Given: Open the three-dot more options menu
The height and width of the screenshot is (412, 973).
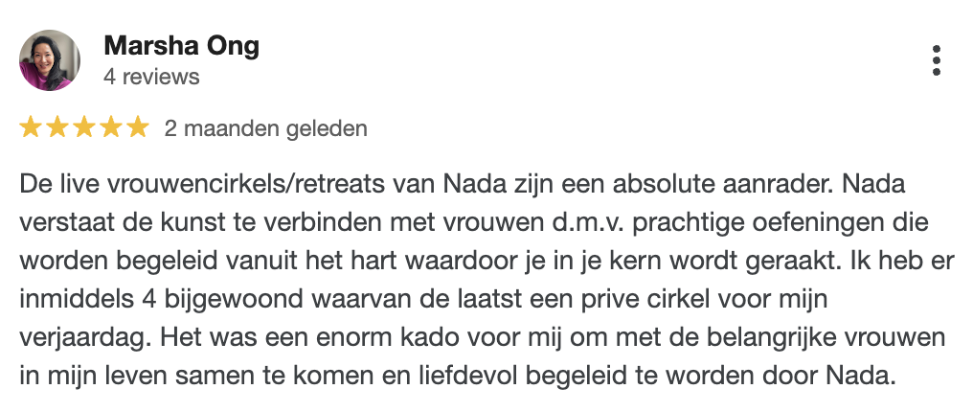Looking at the screenshot, I should click(x=937, y=60).
